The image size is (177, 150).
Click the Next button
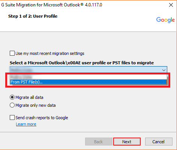coord(127,142)
